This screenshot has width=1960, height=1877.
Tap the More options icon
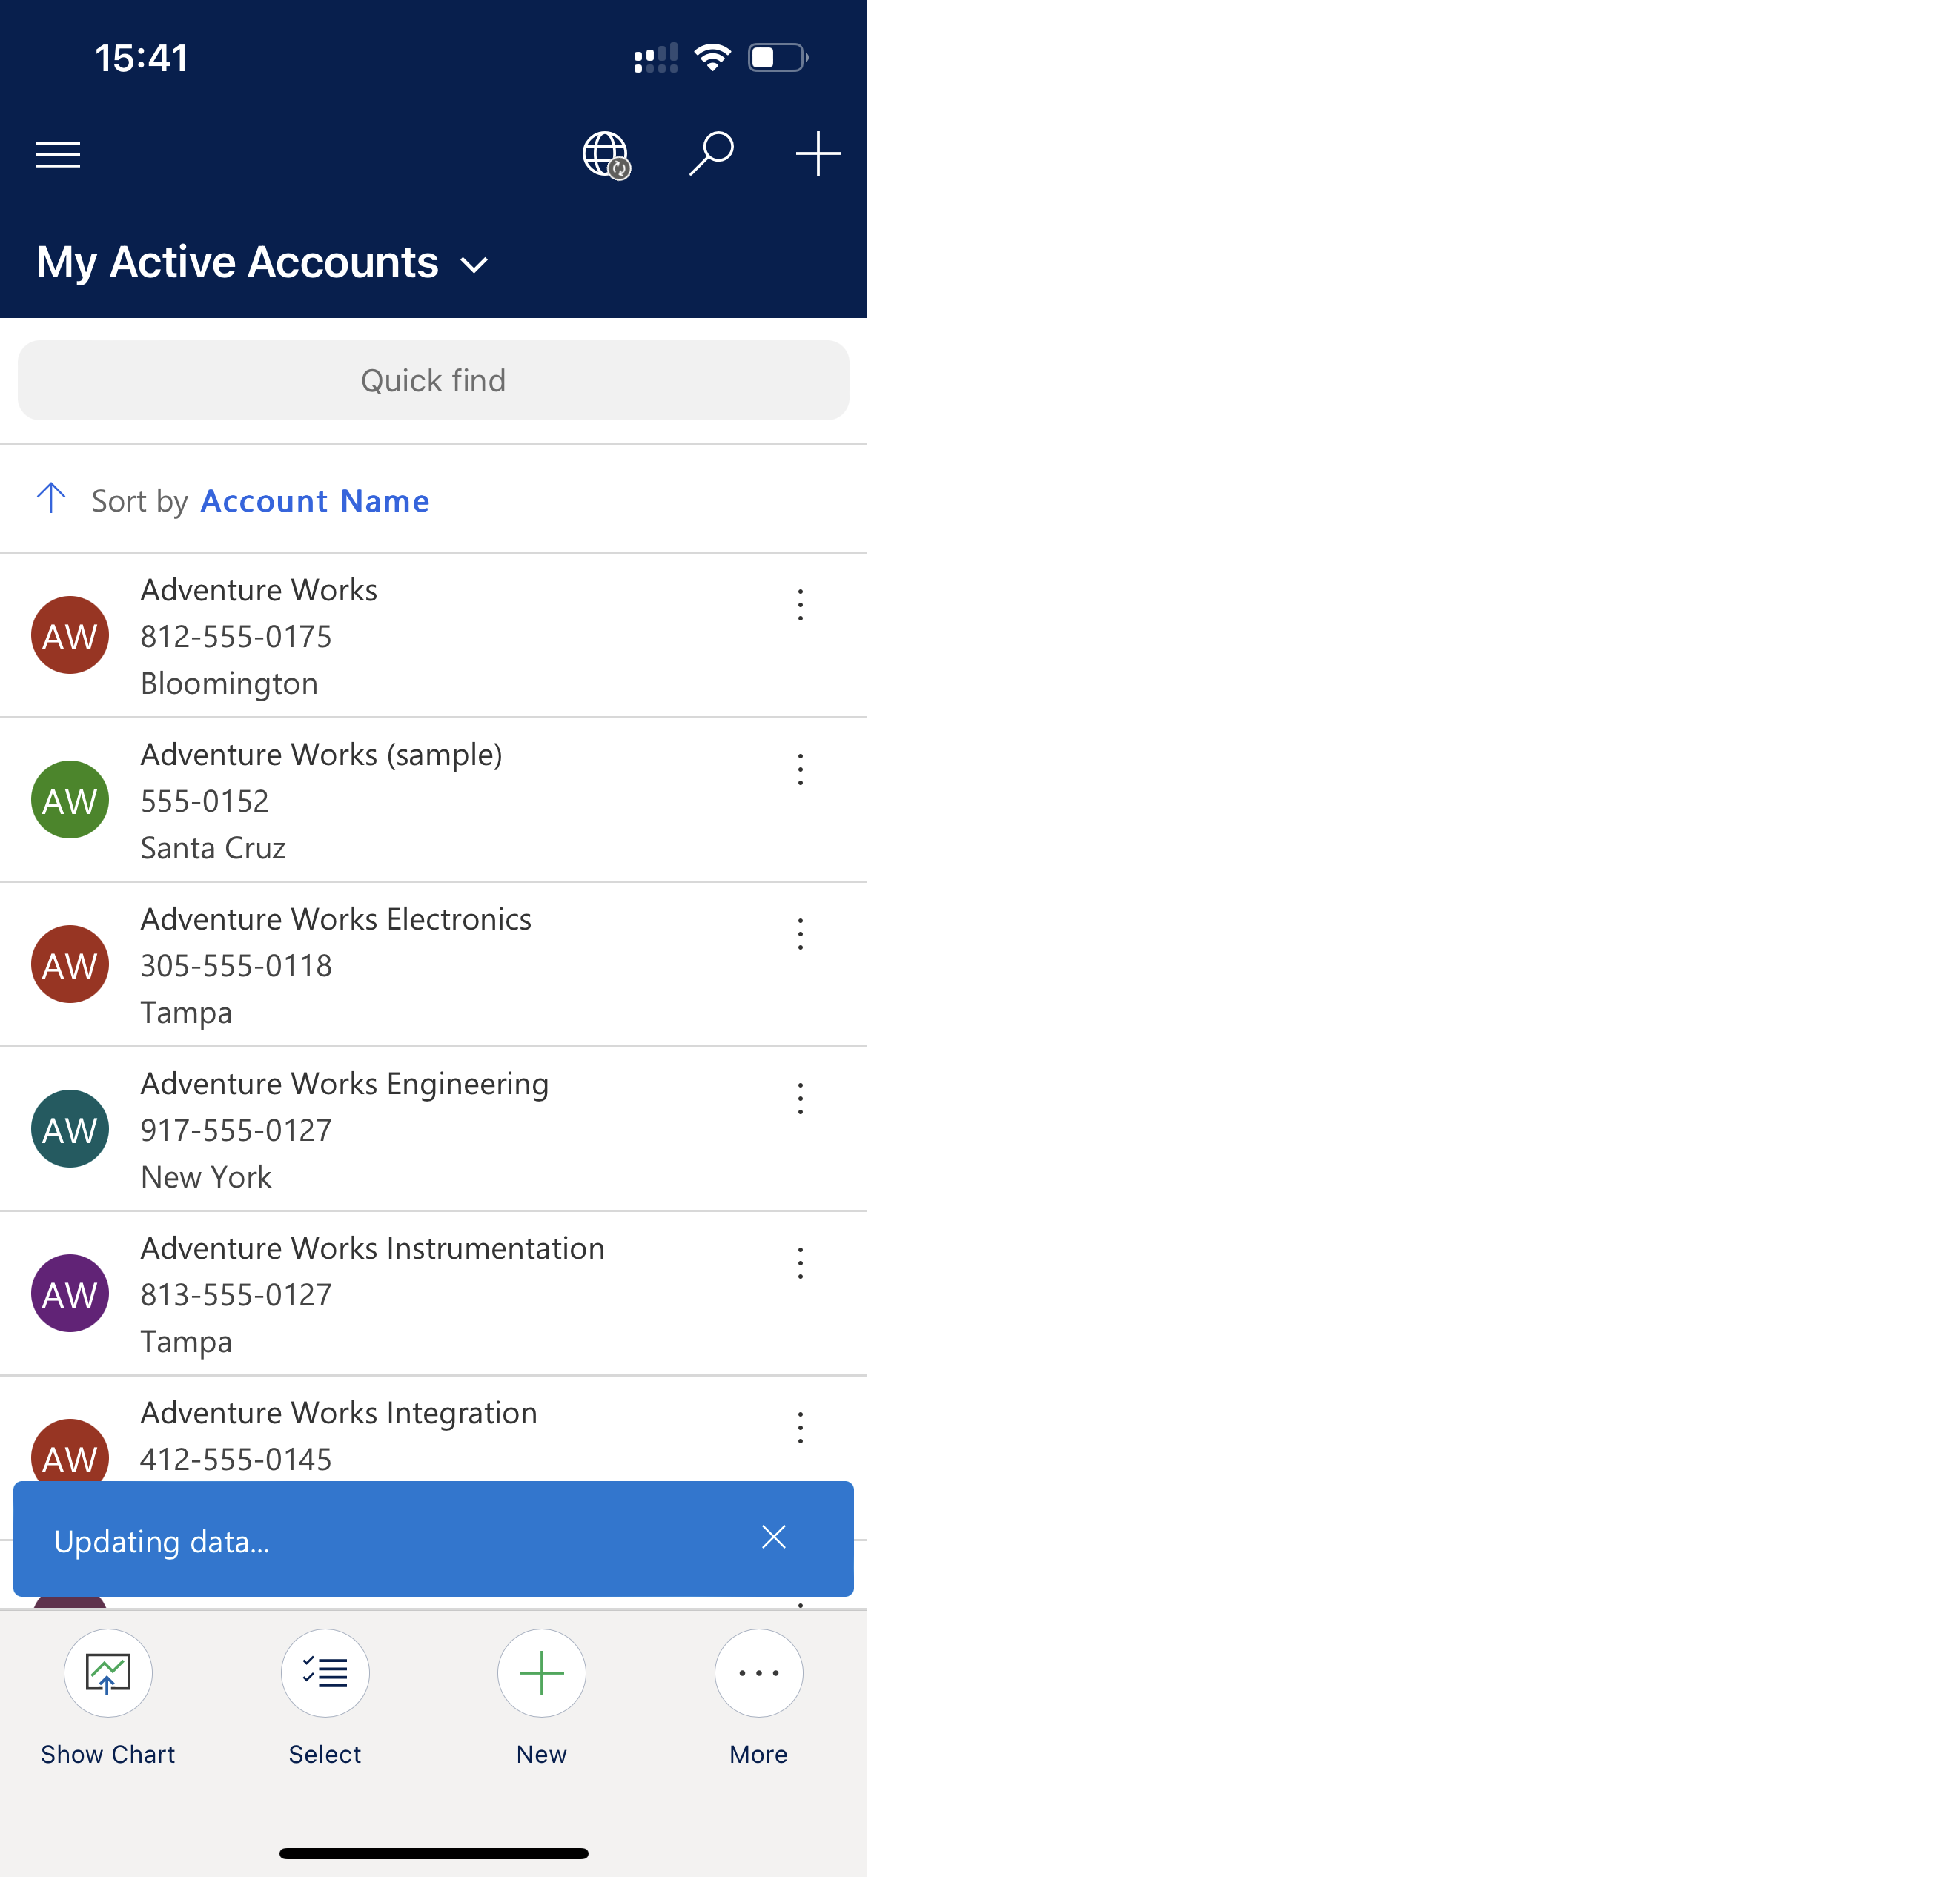(758, 1671)
